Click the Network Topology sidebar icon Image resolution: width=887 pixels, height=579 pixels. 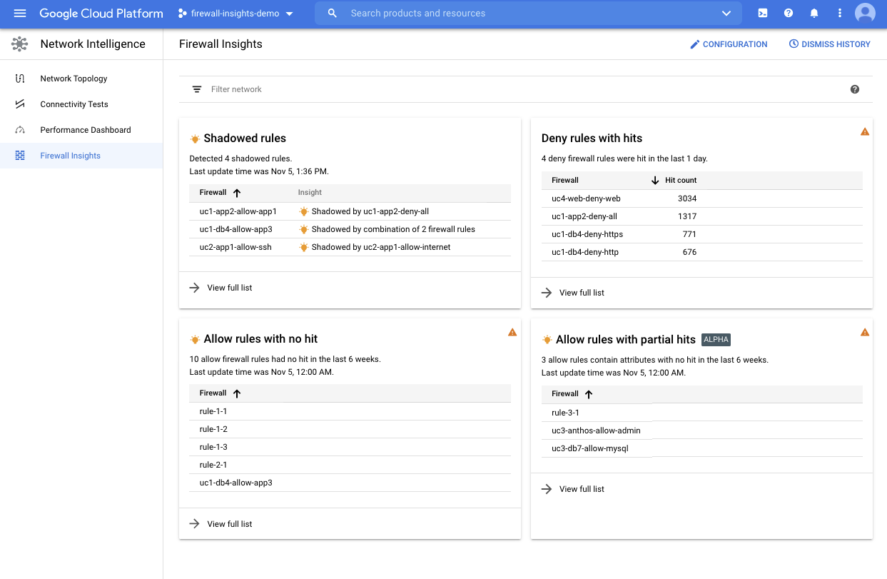[20, 79]
